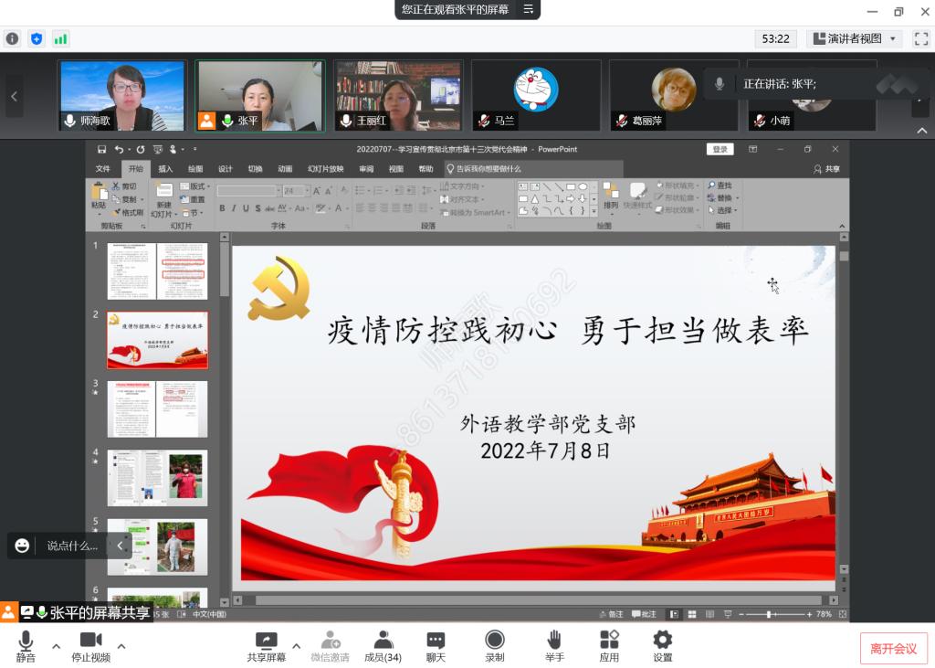
Task: Expand the screen-sharing banner menu button
Action: click(x=528, y=9)
